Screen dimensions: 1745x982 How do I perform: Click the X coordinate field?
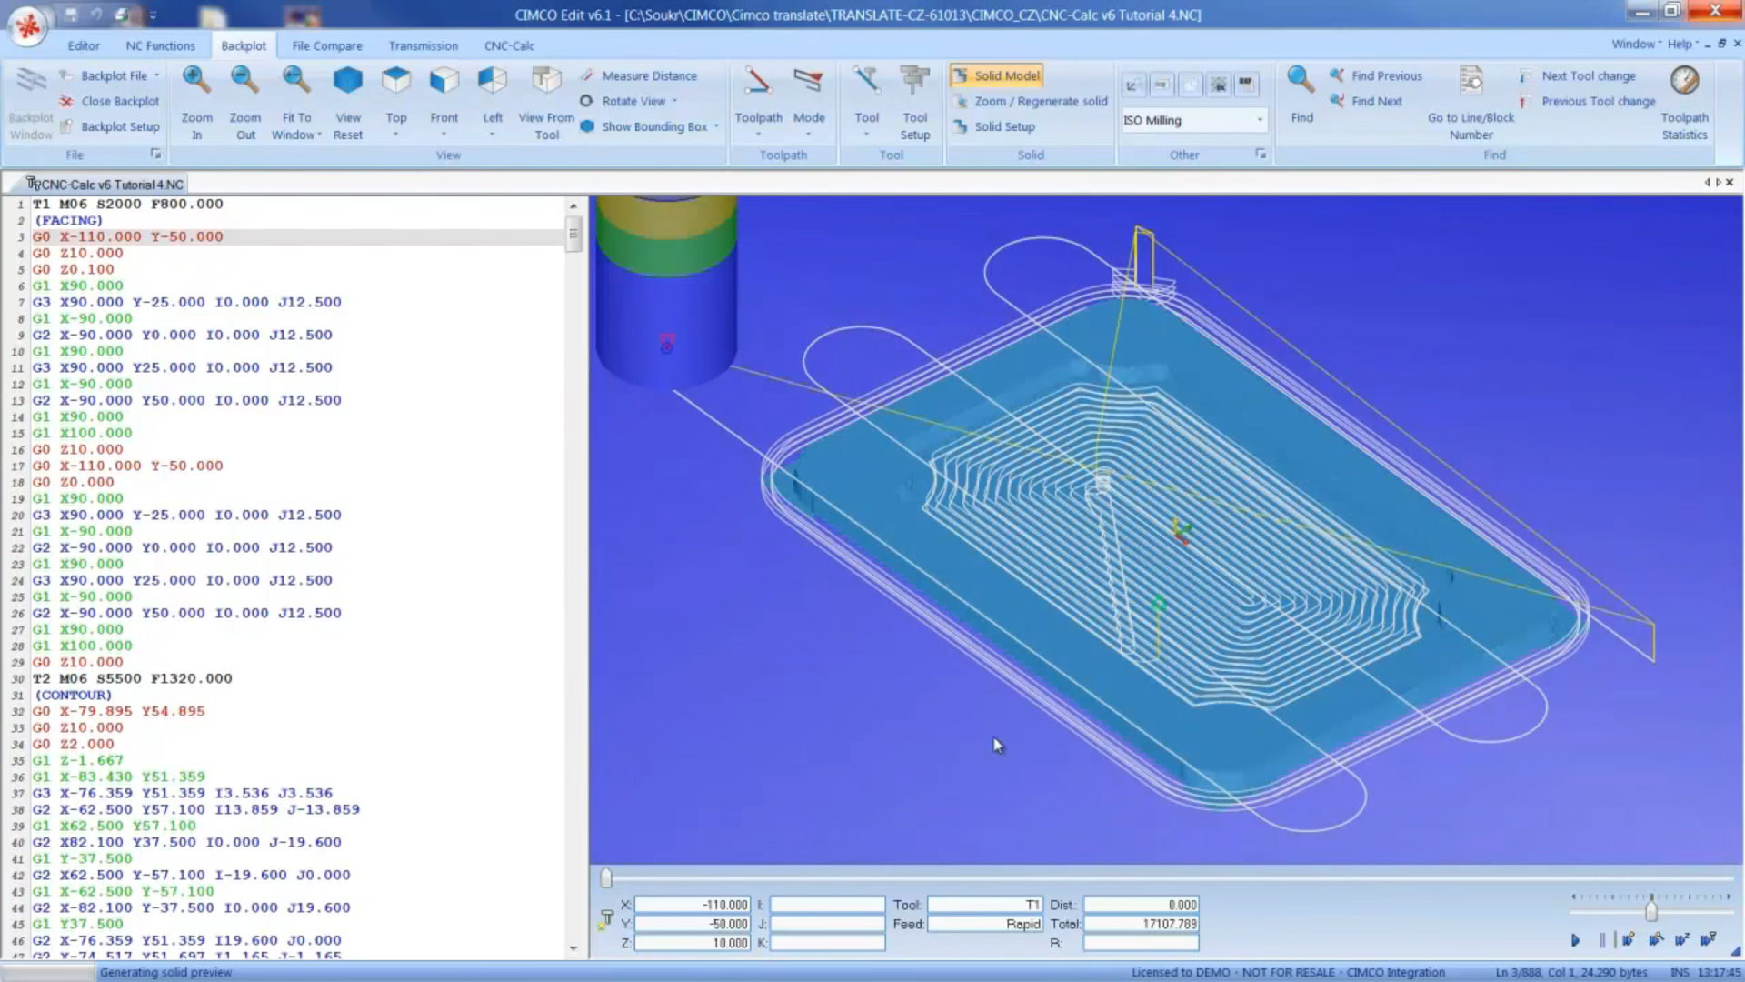(693, 905)
